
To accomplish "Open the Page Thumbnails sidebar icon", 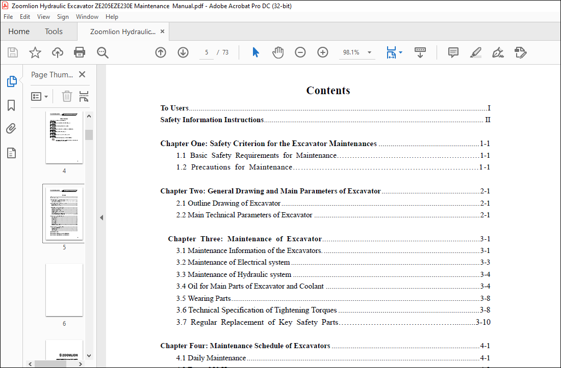I will [12, 81].
